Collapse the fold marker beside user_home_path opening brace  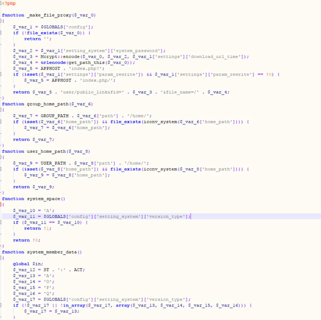[1, 157]
